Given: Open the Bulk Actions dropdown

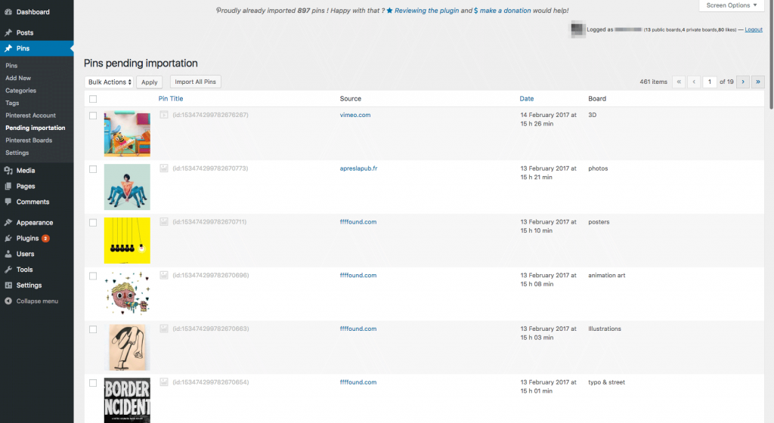Looking at the screenshot, I should pos(110,82).
